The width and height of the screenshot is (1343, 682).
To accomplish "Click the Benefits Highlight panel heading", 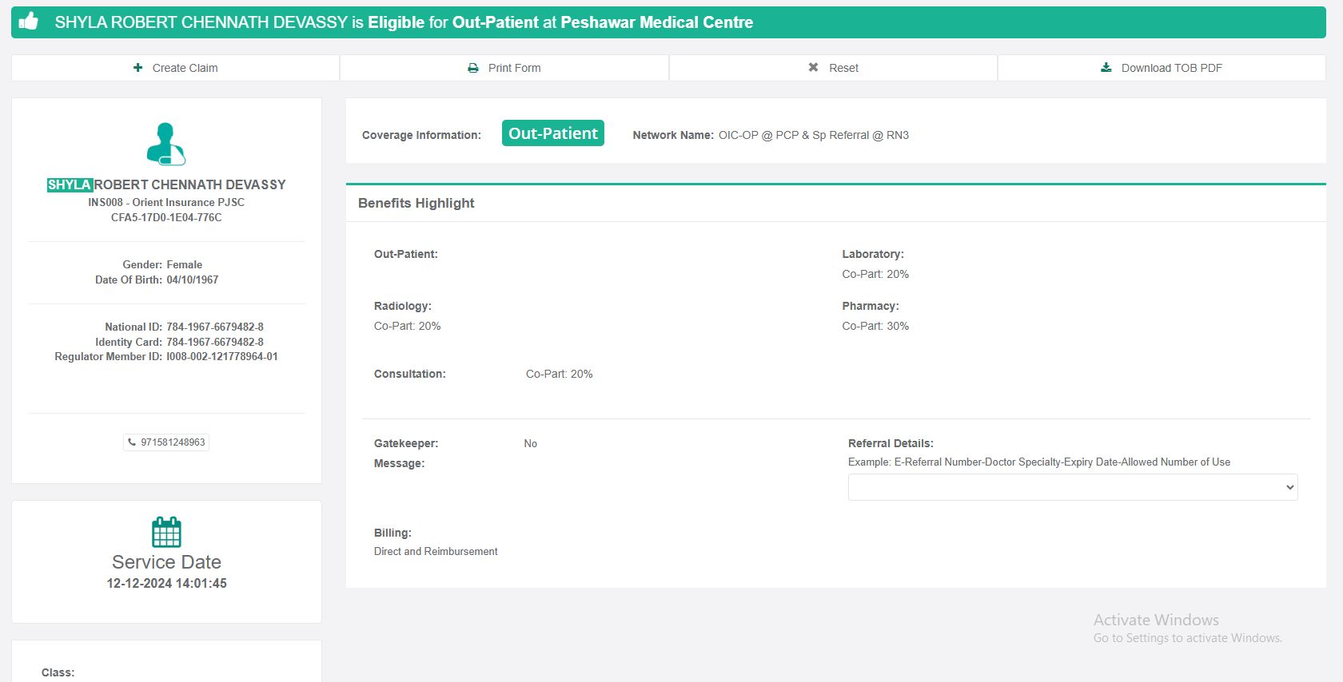I will tap(416, 203).
